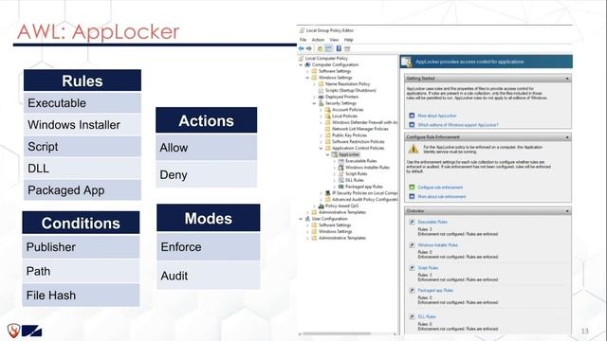Open the View menu
The height and width of the screenshot is (341, 607).
334,40
